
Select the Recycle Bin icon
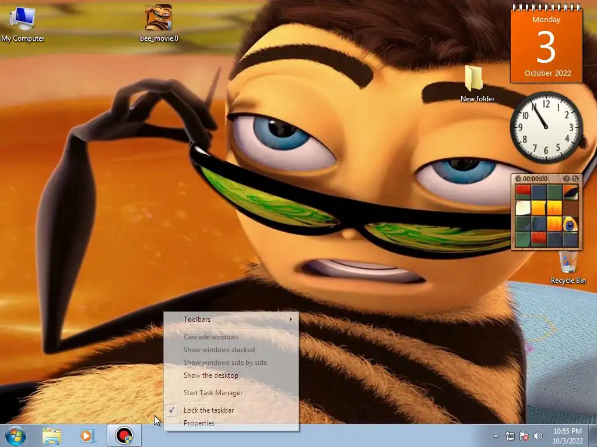(x=568, y=268)
